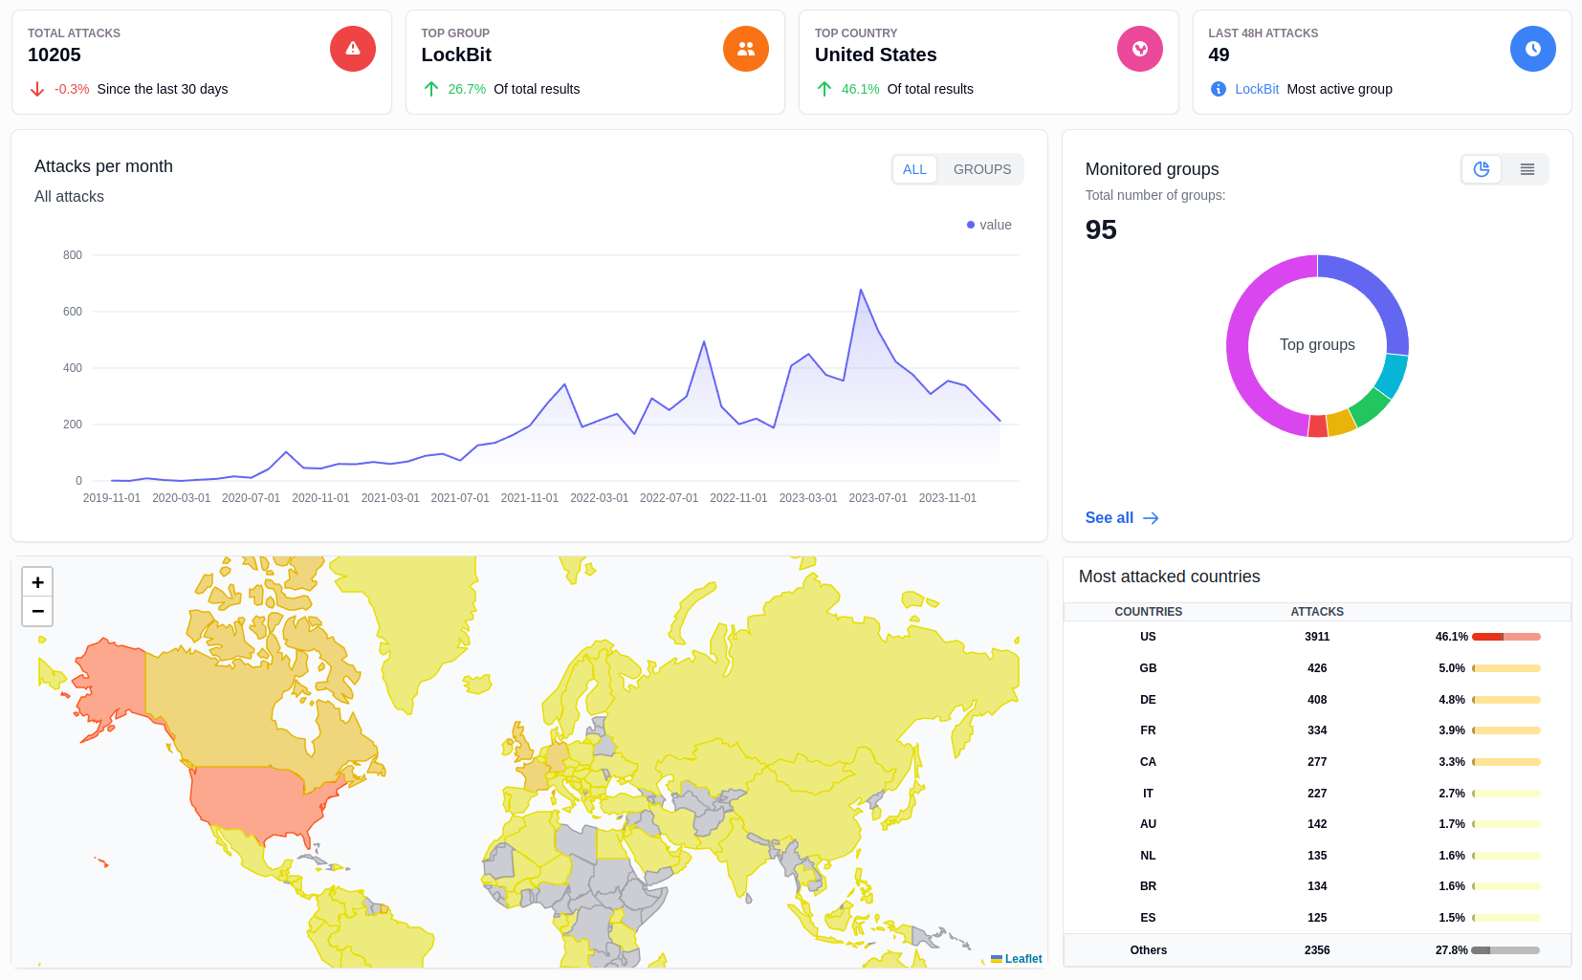Click the total attacks number 10205

[55, 54]
